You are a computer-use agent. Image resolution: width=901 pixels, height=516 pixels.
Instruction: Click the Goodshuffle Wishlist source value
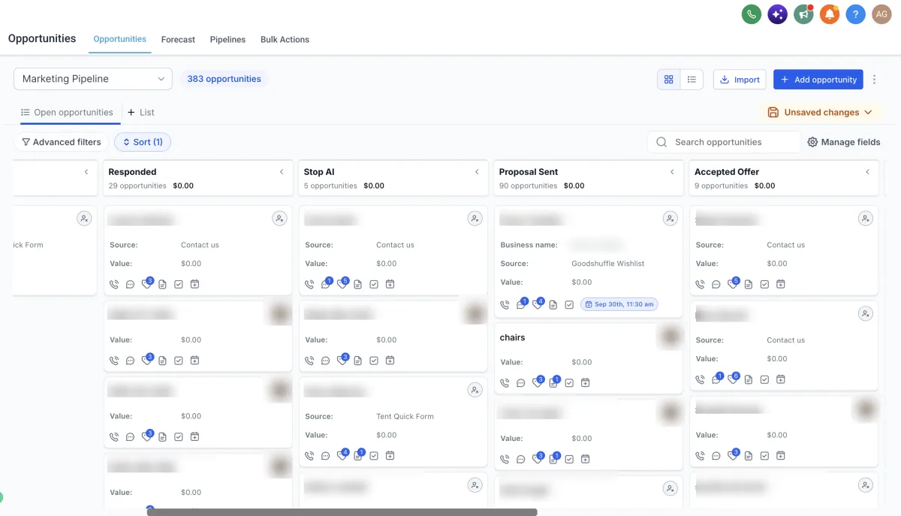608,264
